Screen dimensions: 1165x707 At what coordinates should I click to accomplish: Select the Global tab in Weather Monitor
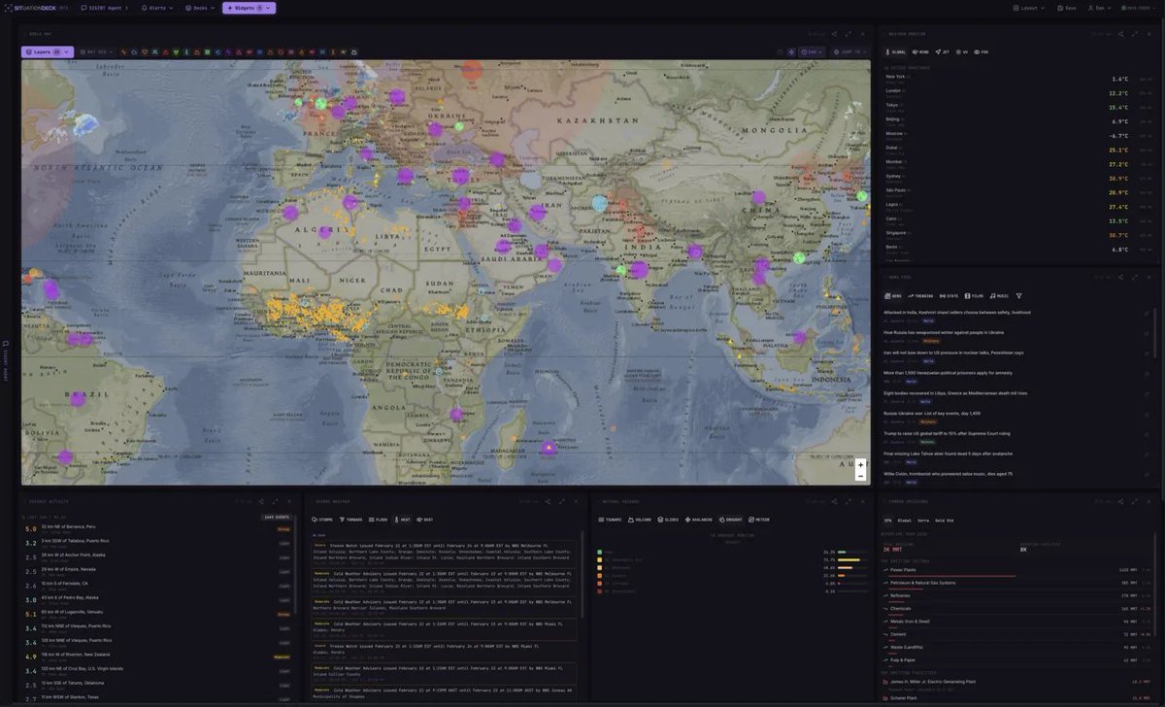(895, 51)
